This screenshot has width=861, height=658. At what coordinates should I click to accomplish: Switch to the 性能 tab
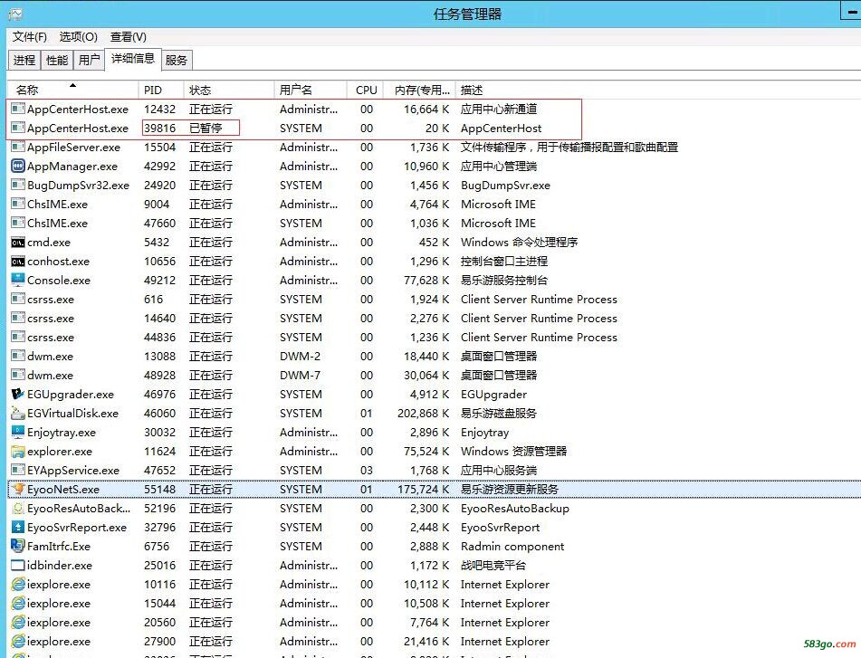[57, 60]
